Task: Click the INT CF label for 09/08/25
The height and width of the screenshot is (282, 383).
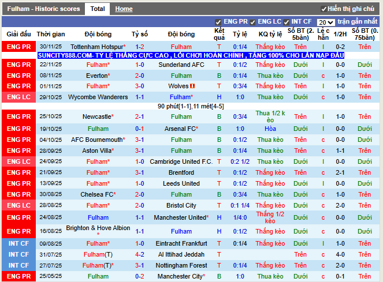Action: [x=19, y=244]
